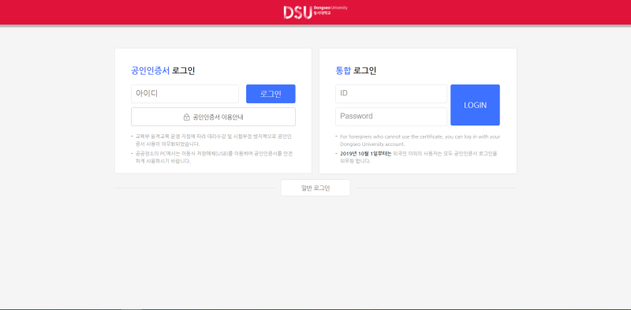This screenshot has height=310, width=631.
Task: Select the 일반 로그인 button
Action: [315, 188]
